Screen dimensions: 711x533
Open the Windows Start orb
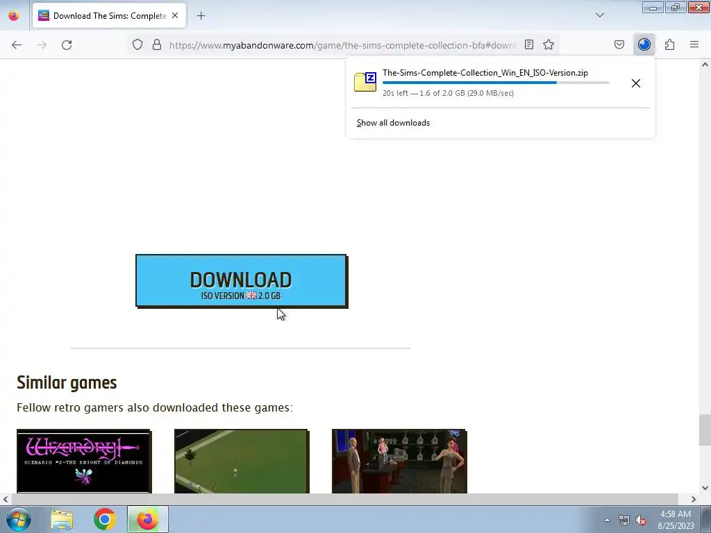point(18,519)
